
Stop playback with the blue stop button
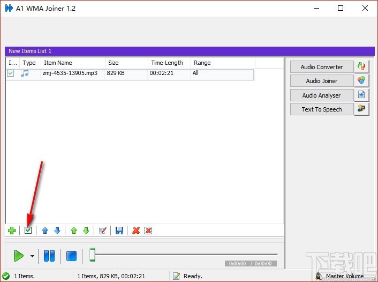click(71, 256)
